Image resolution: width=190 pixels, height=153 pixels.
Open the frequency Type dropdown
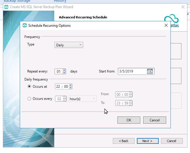tap(69, 45)
